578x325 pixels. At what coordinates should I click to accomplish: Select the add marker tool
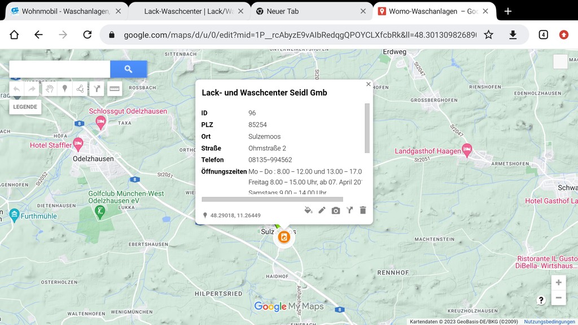(64, 89)
